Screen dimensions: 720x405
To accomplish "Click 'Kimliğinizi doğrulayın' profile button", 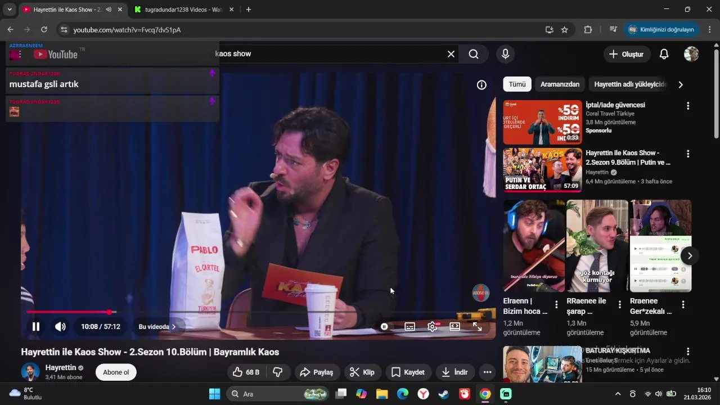I will 662,30.
